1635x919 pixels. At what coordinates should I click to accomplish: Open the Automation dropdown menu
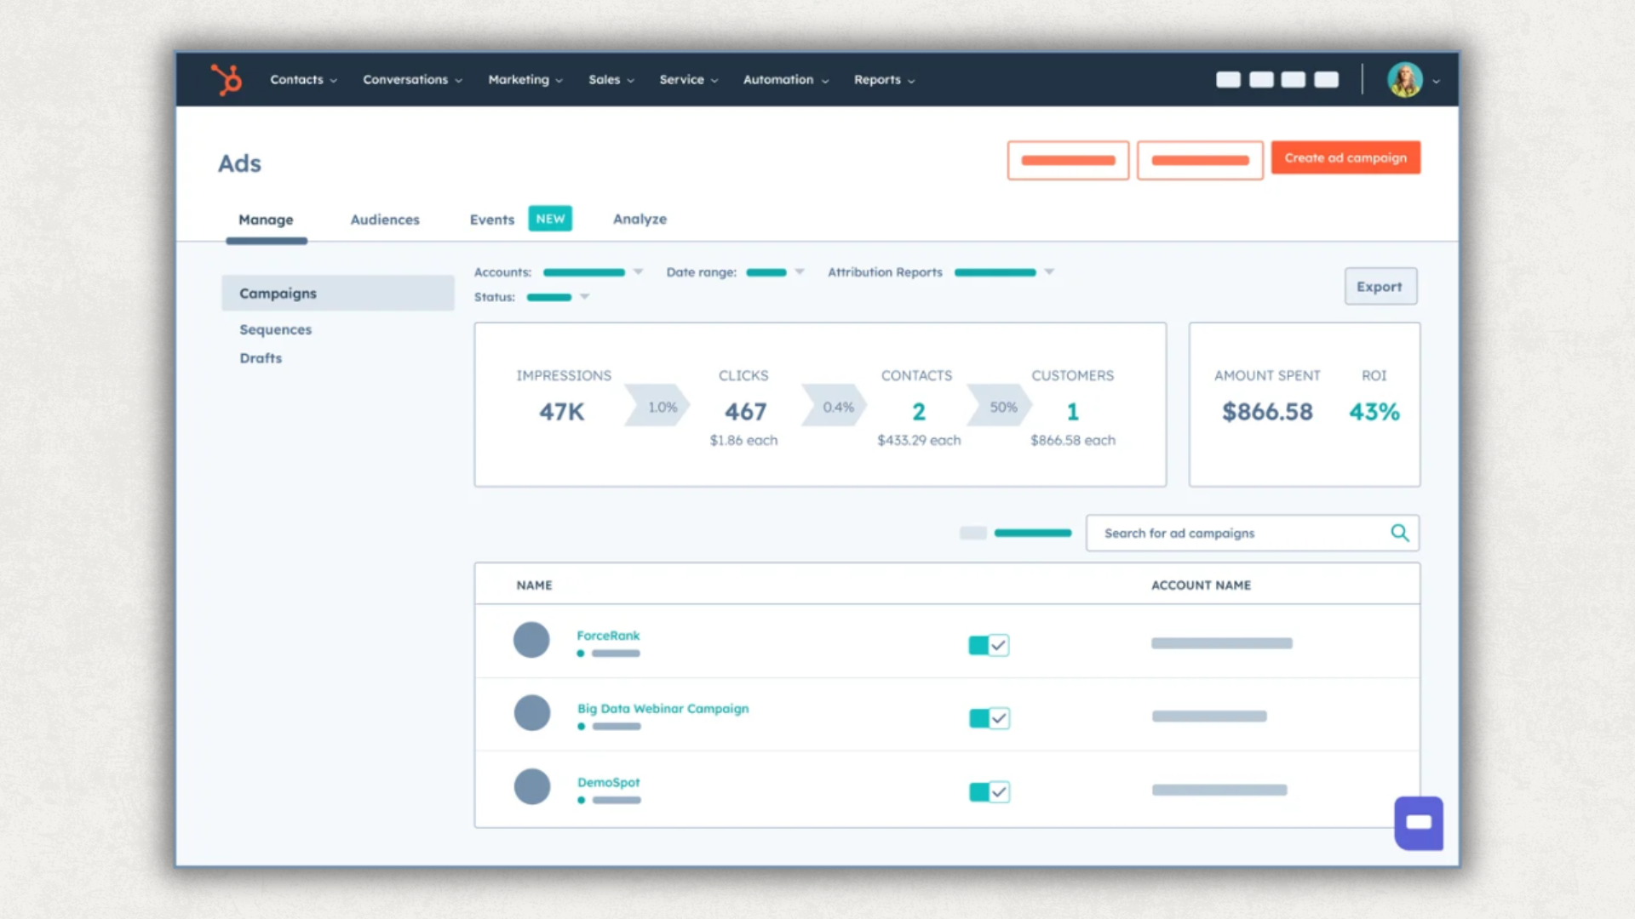click(x=786, y=79)
